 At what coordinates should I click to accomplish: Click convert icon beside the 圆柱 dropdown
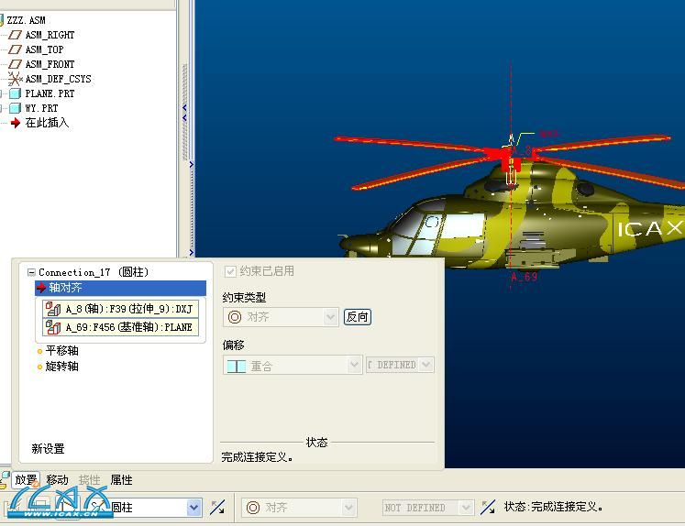(217, 508)
